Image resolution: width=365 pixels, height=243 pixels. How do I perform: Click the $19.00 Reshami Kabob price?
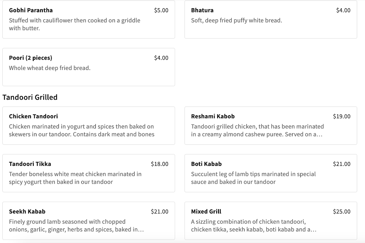click(x=342, y=116)
